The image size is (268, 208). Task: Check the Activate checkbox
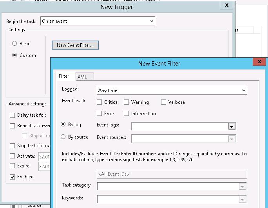[x=12, y=156]
